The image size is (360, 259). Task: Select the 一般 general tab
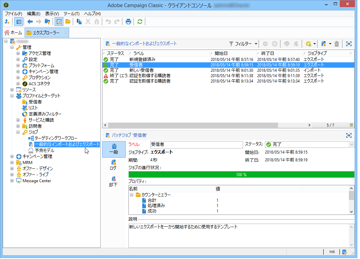114,149
